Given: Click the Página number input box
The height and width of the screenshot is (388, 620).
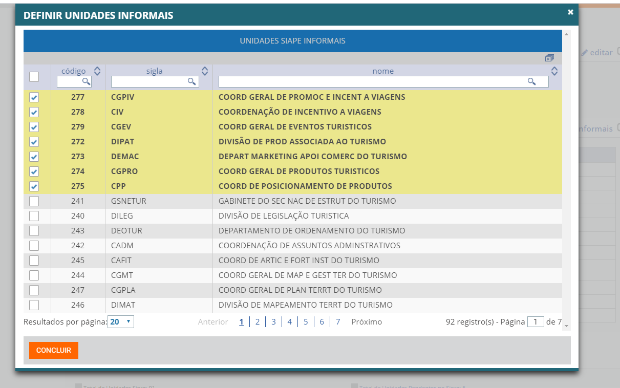Looking at the screenshot, I should tap(536, 321).
